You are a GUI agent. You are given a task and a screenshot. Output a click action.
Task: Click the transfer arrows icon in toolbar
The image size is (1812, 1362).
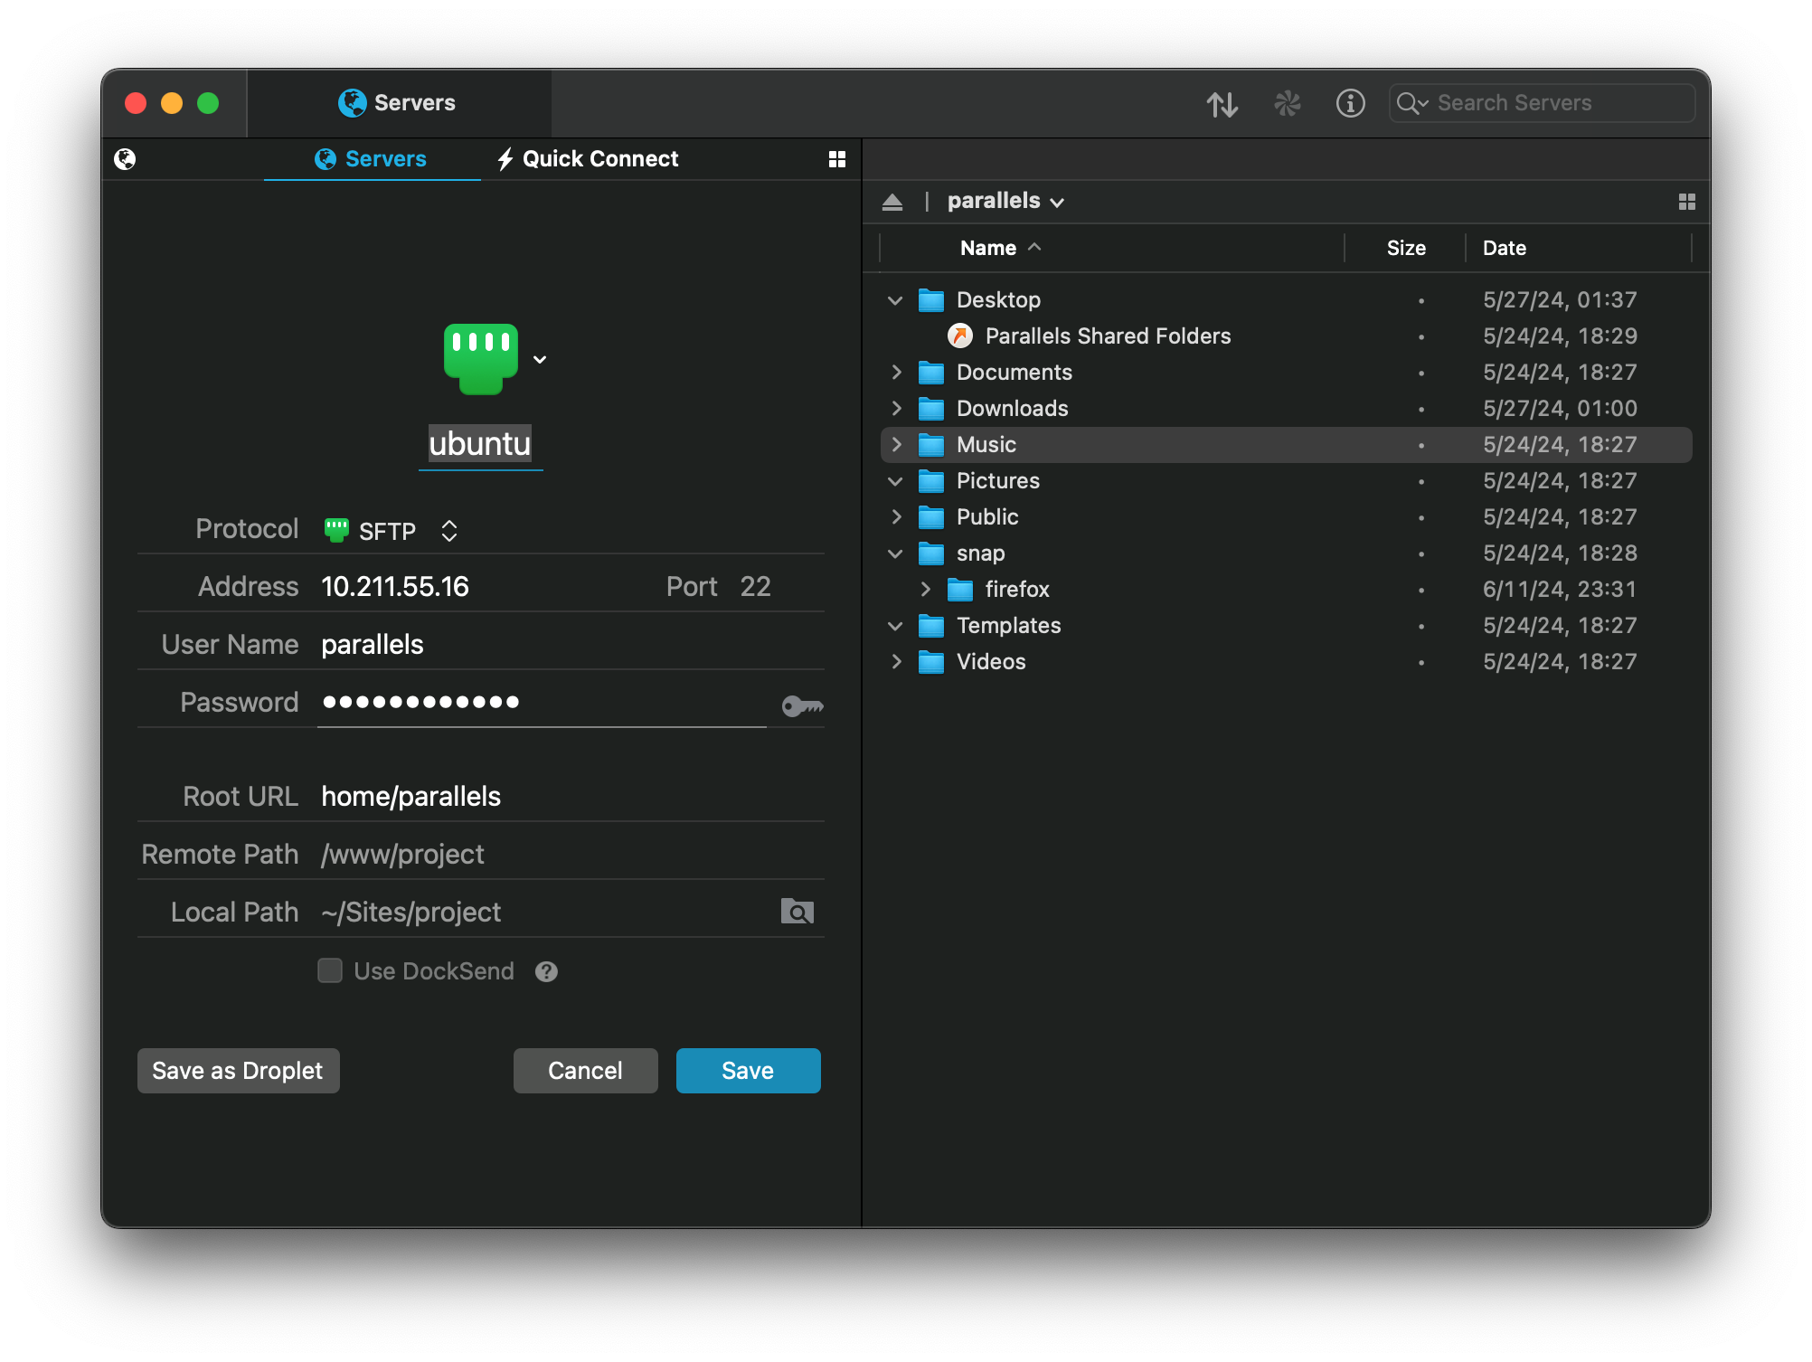point(1222,104)
